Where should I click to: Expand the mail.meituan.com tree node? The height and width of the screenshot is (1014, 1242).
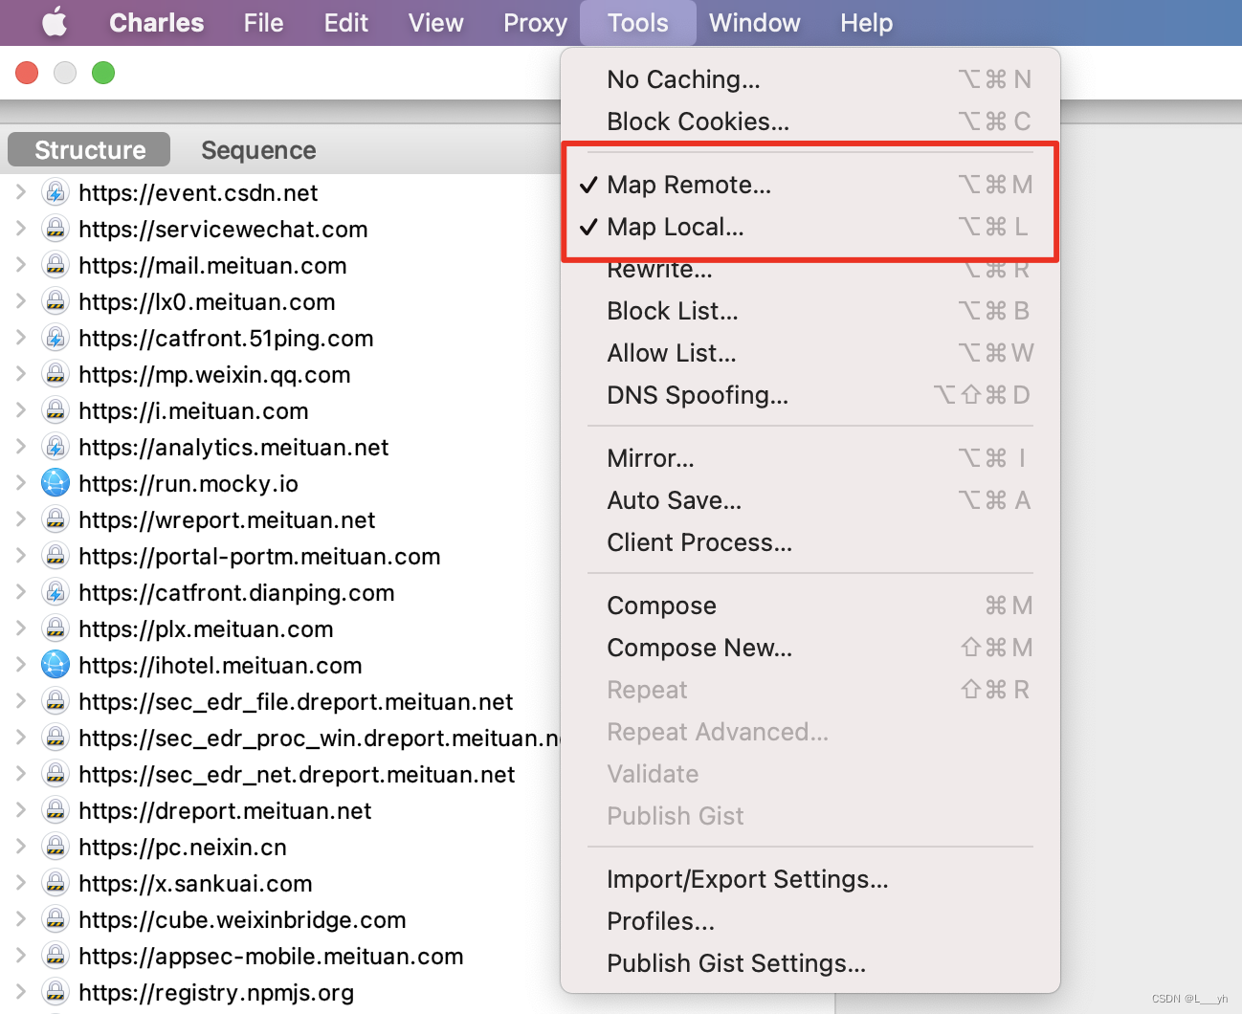[x=20, y=265]
